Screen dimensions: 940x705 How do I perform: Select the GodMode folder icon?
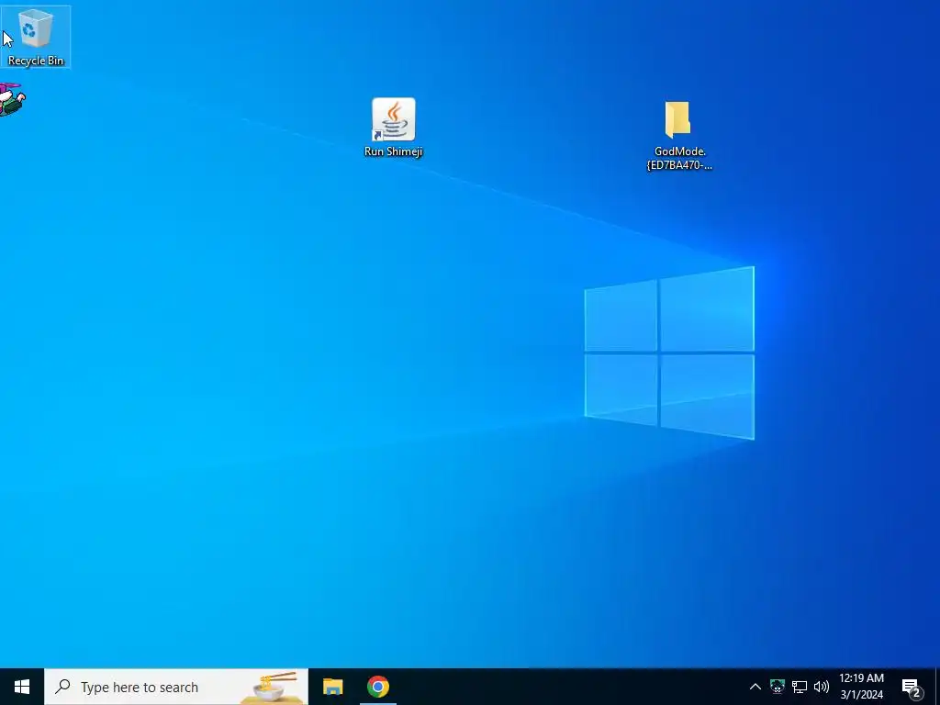click(x=678, y=119)
